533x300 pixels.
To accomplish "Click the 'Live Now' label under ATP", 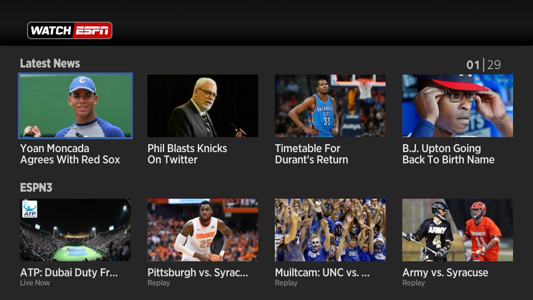I will pos(35,283).
